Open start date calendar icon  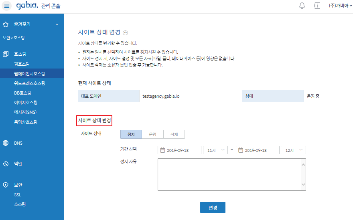pyautogui.click(x=162, y=150)
